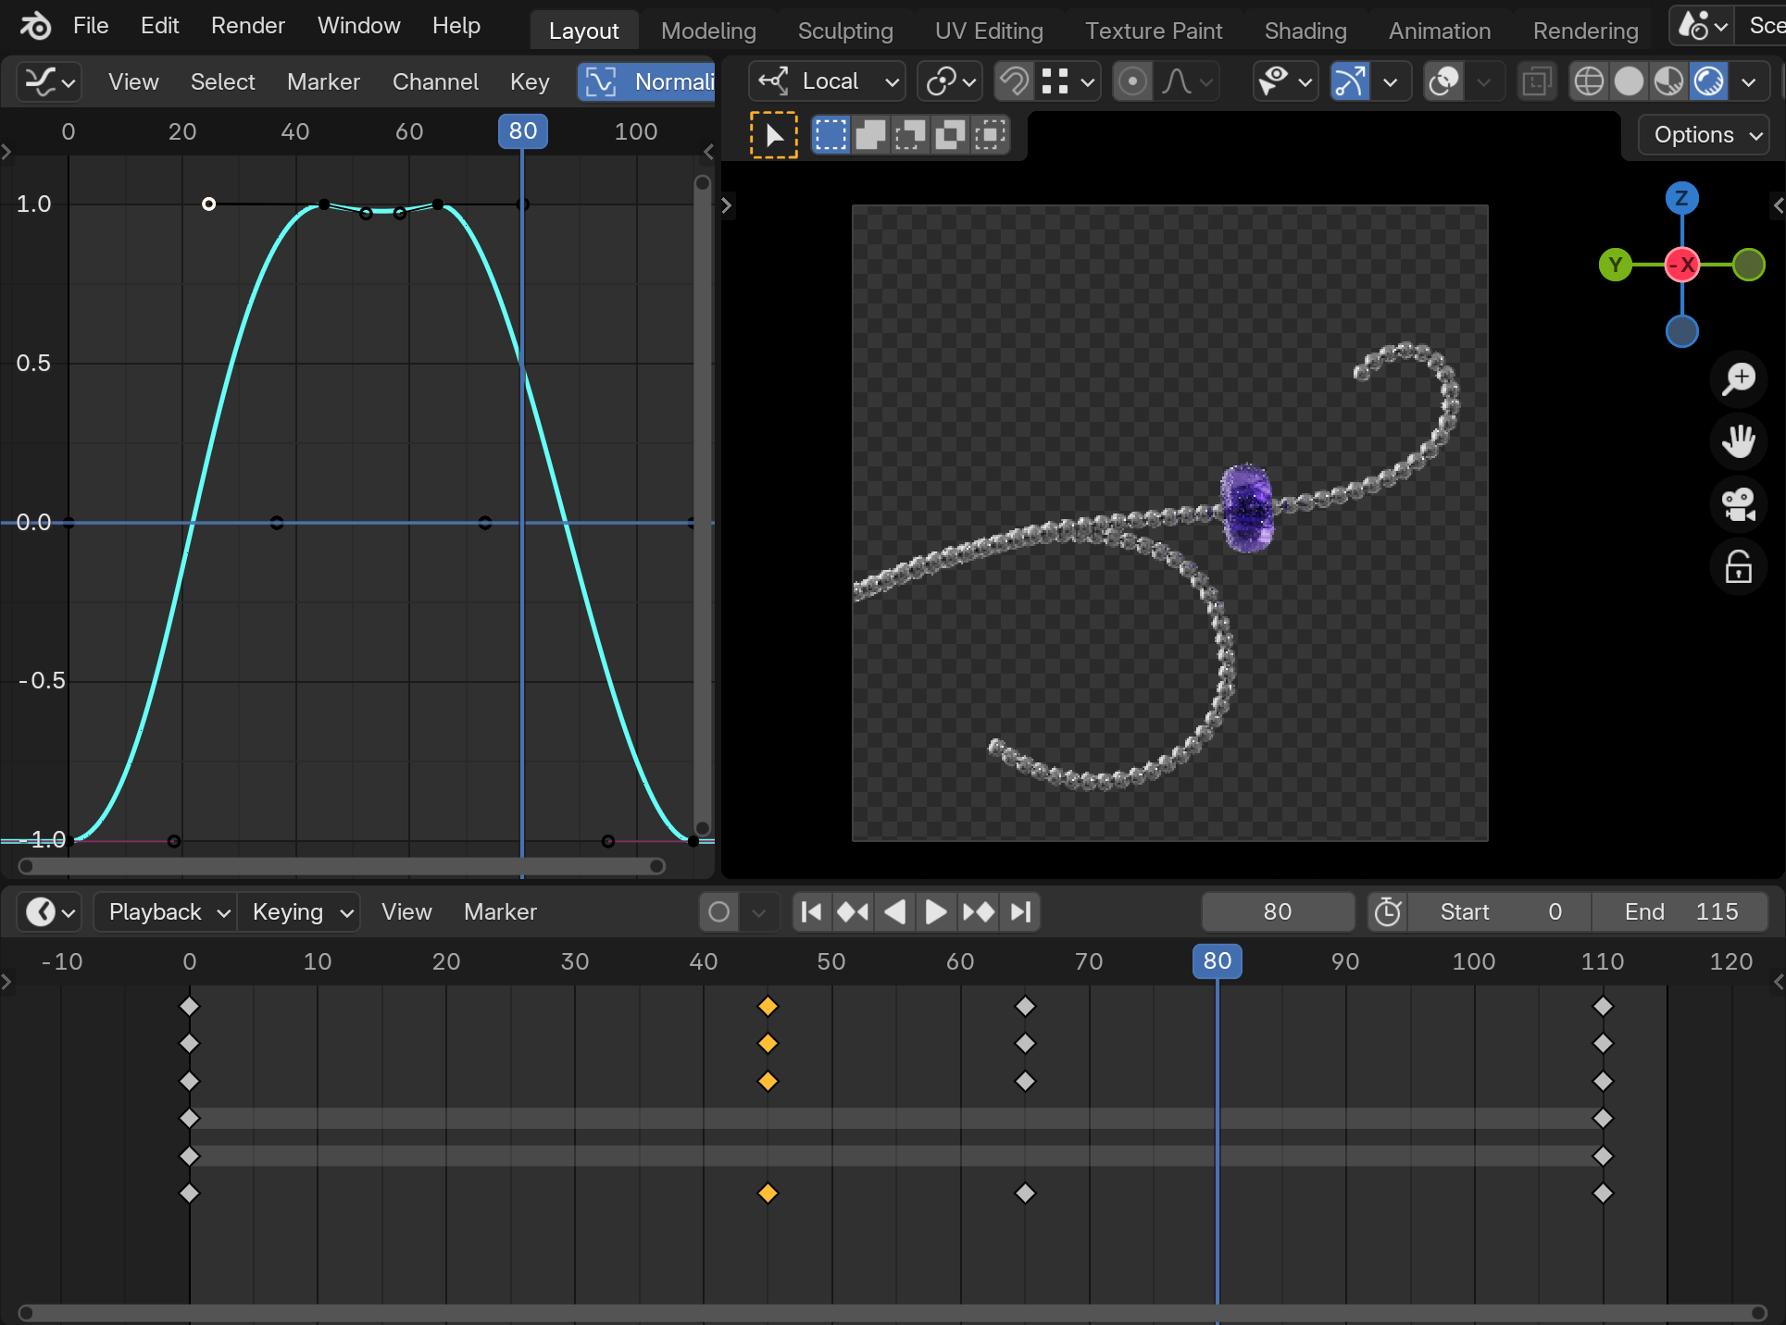Switch to the Shading workspace tab
The image size is (1786, 1325).
[x=1305, y=31]
